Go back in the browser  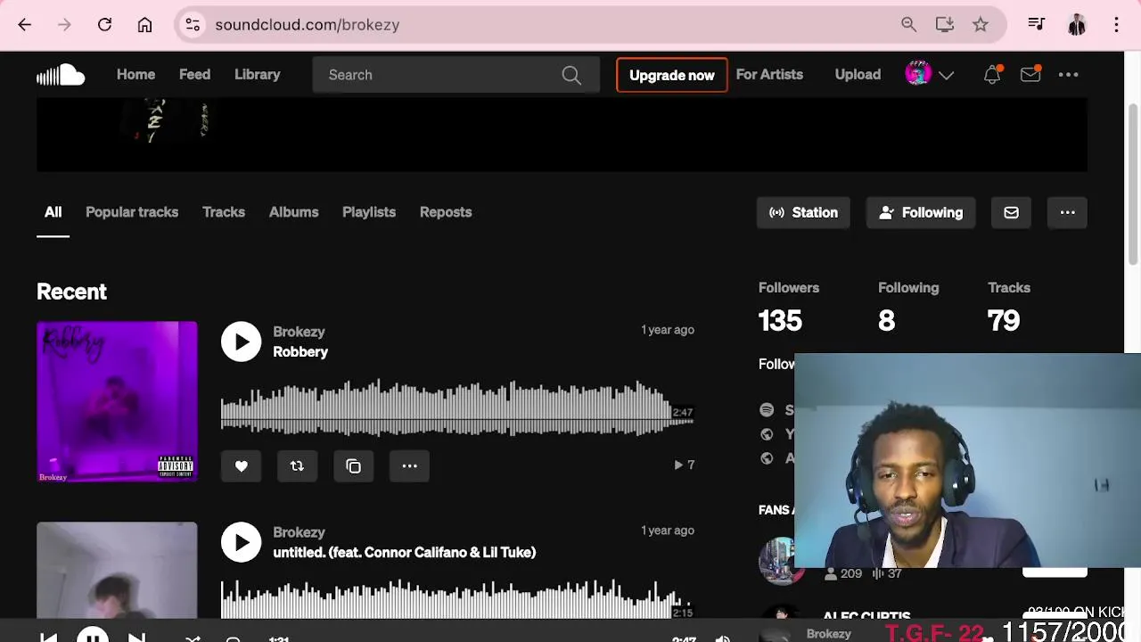24,25
